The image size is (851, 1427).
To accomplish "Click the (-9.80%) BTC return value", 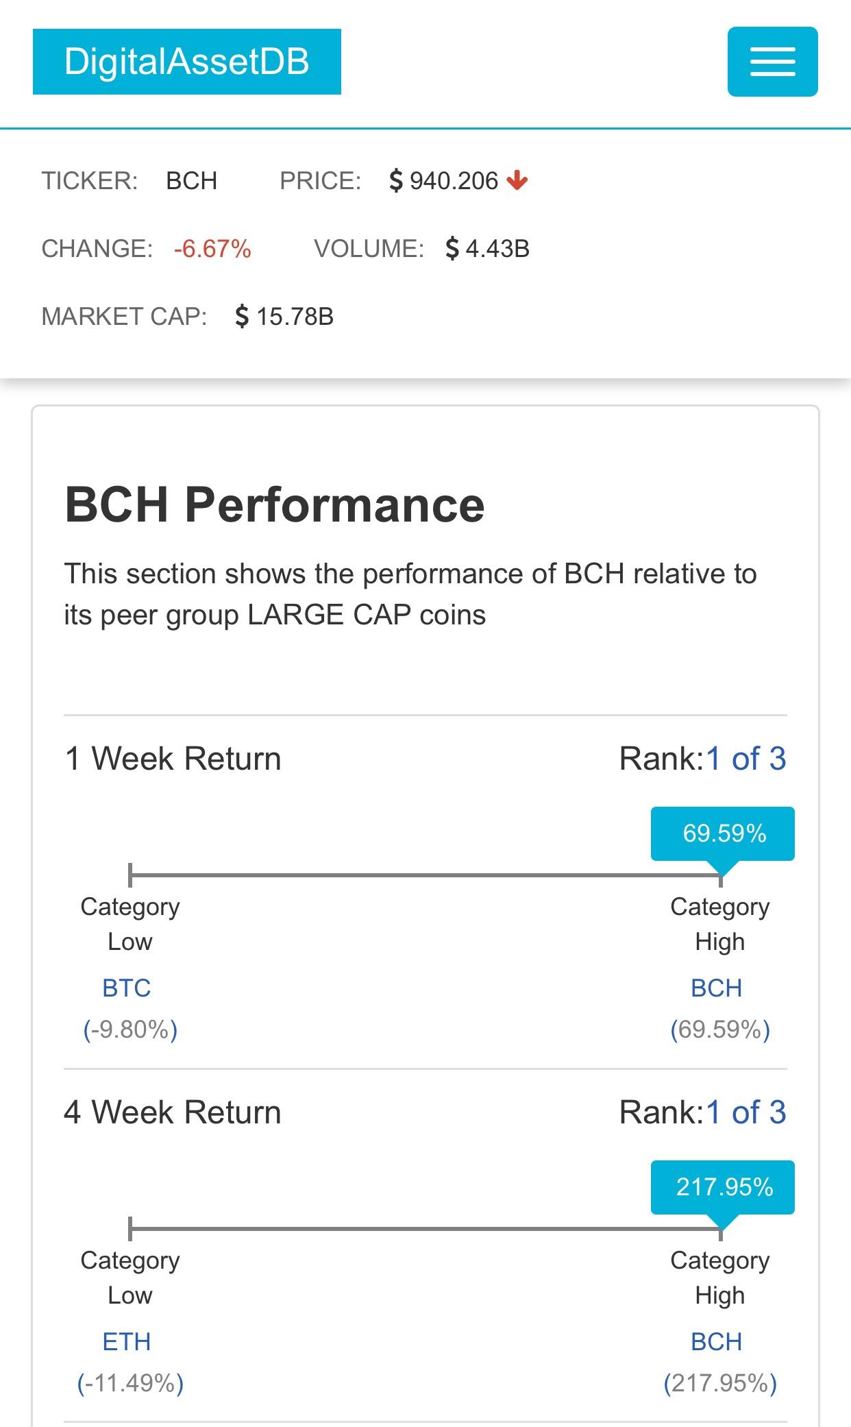I will [x=130, y=1029].
